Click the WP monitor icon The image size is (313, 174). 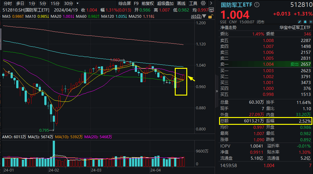click(x=211, y=10)
